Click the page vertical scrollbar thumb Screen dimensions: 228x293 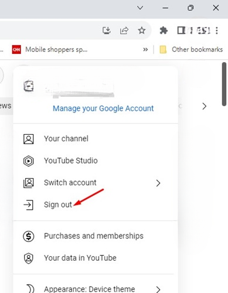tap(224, 84)
